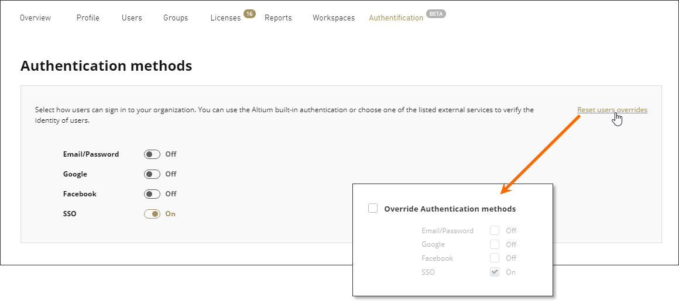Image resolution: width=679 pixels, height=301 pixels.
Task: Tick the Email/Password override checkbox
Action: coord(495,230)
